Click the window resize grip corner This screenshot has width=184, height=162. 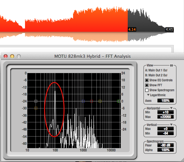(182, 160)
